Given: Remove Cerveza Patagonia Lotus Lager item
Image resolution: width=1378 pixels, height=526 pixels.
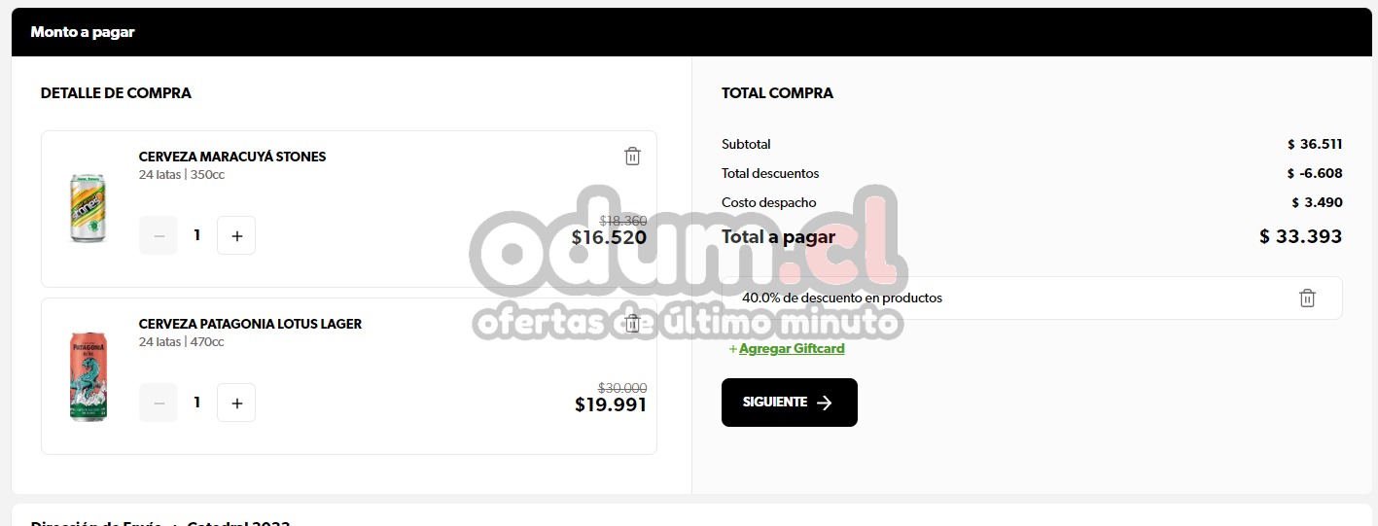Looking at the screenshot, I should pyautogui.click(x=632, y=324).
